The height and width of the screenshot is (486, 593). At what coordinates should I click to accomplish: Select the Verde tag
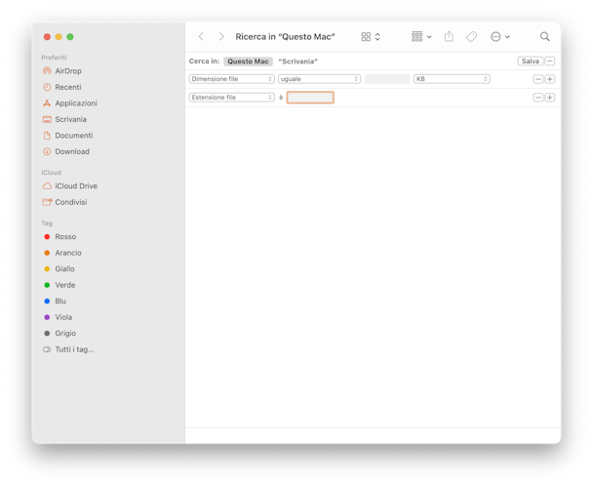pyautogui.click(x=64, y=285)
